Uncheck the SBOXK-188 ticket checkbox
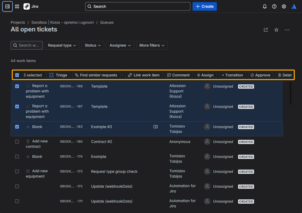The height and width of the screenshot is (213, 302). [17, 86]
